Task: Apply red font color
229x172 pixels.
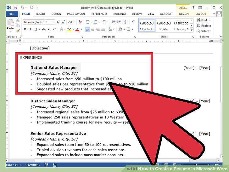Action: (x=77, y=29)
